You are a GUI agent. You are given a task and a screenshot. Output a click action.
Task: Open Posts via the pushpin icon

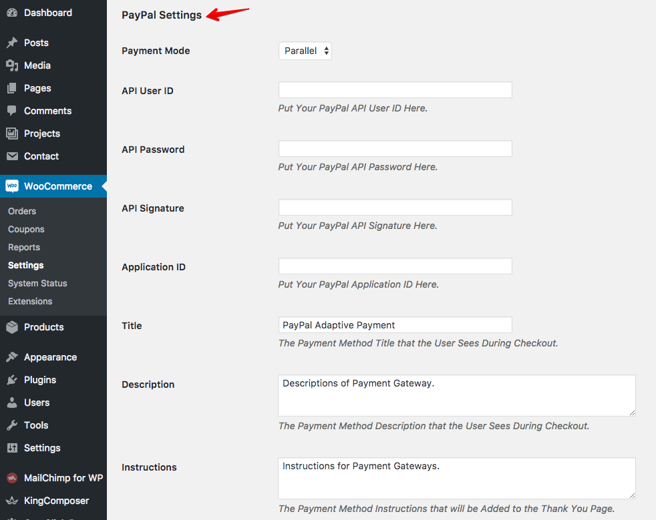tap(12, 42)
